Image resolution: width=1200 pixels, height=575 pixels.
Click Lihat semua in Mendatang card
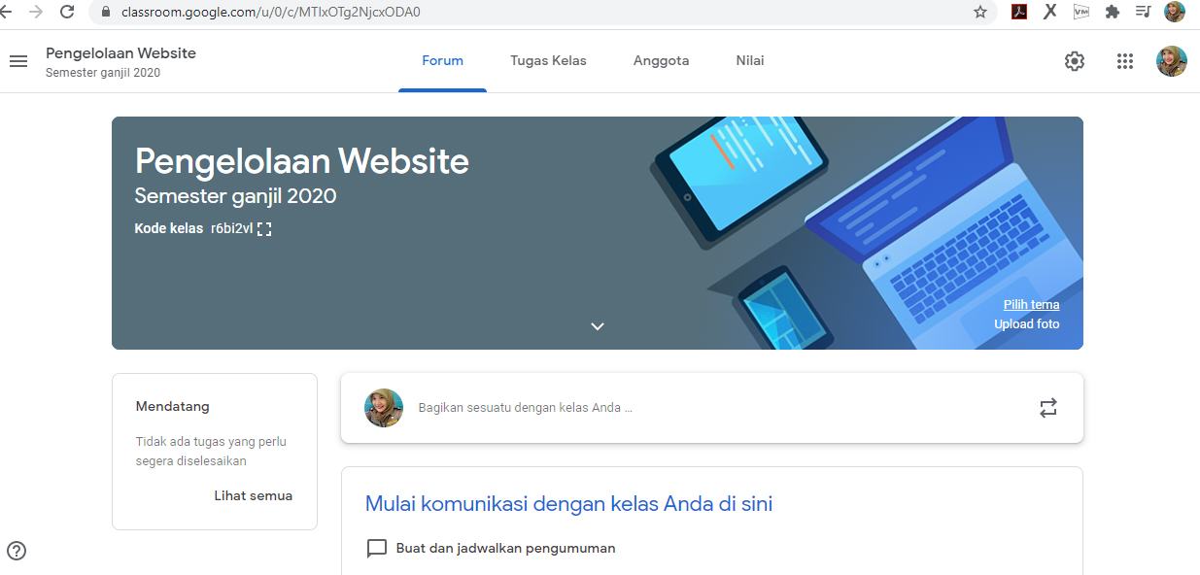point(253,496)
